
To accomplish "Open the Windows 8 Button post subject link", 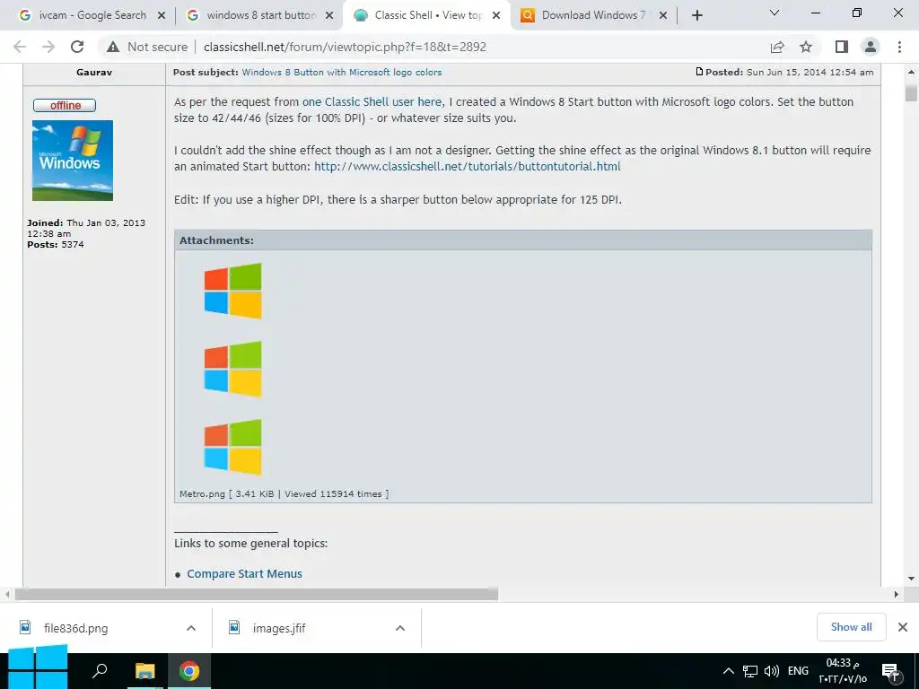I will point(342,72).
